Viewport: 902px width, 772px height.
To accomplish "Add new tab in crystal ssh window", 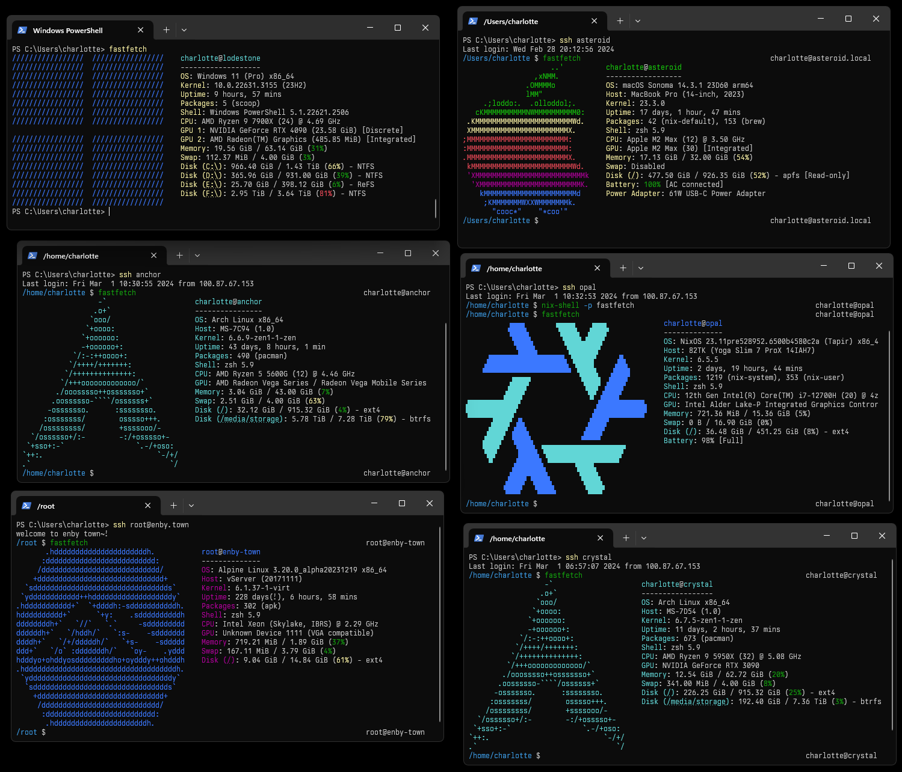I will pos(626,538).
